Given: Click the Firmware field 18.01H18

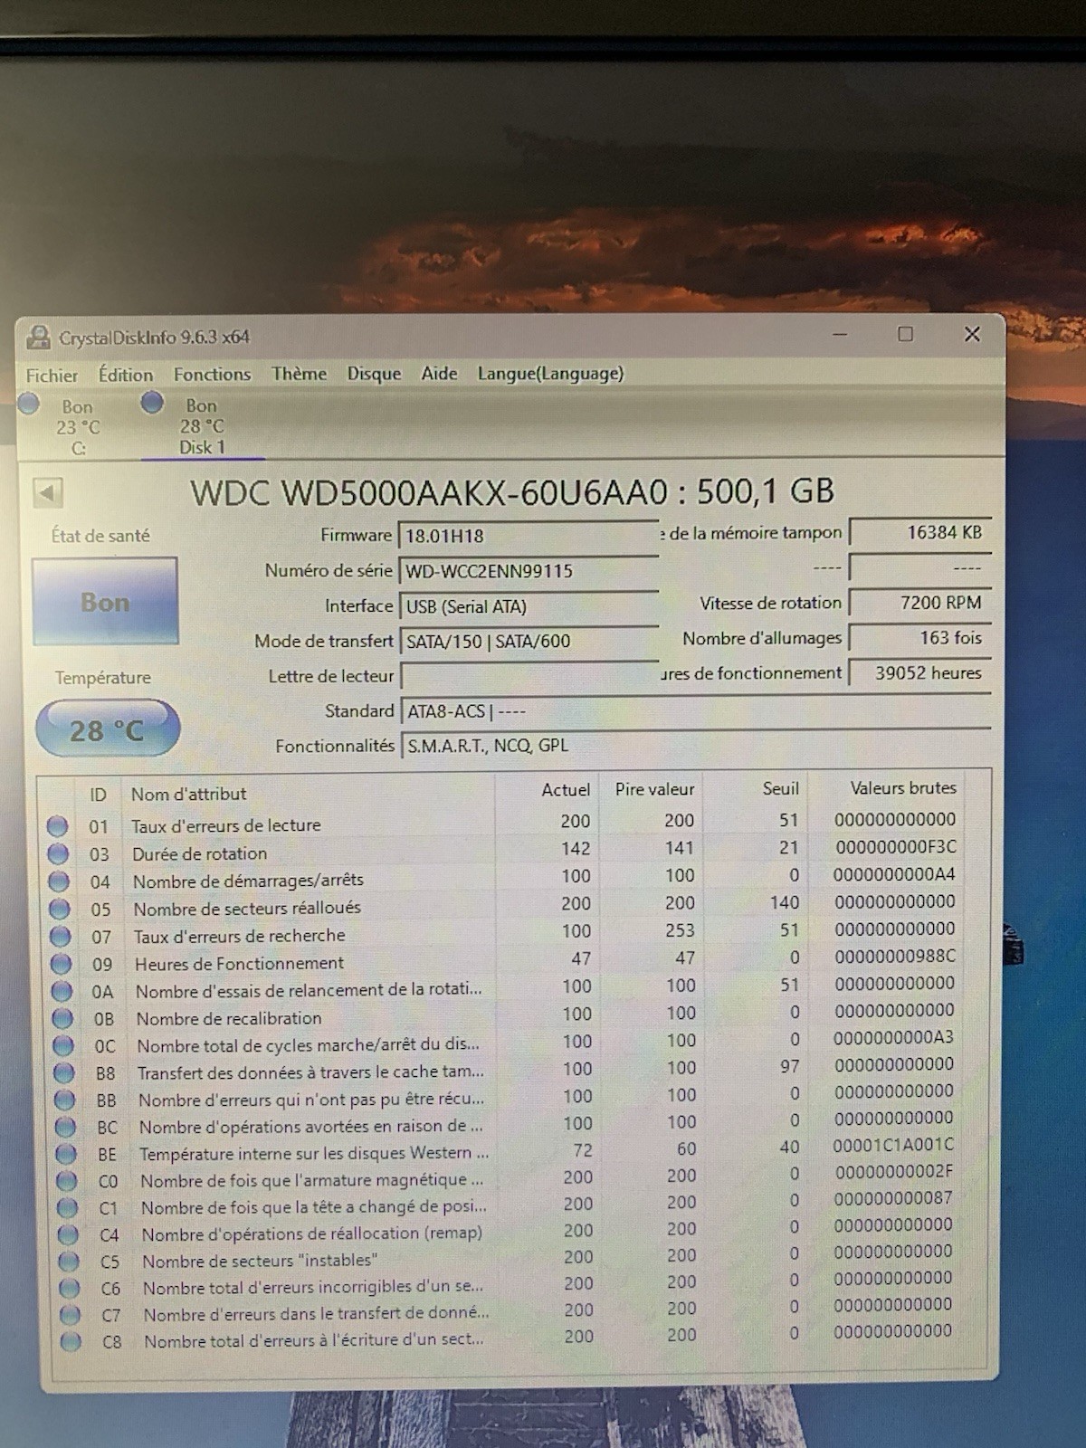Looking at the screenshot, I should (529, 535).
